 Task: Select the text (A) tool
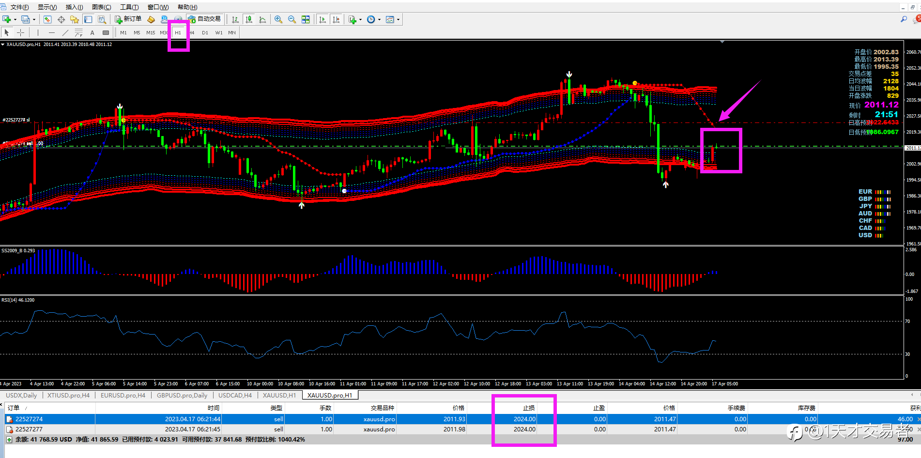coord(92,32)
